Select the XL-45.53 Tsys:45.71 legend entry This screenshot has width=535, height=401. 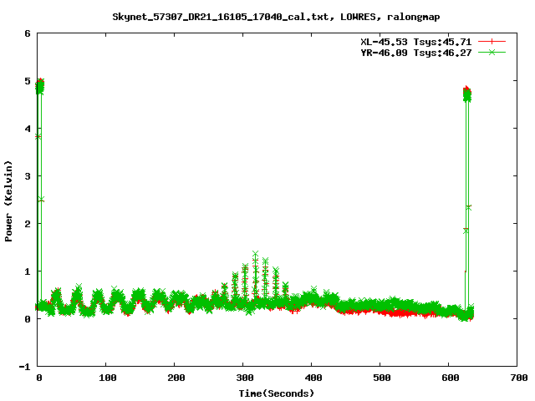[x=416, y=42]
